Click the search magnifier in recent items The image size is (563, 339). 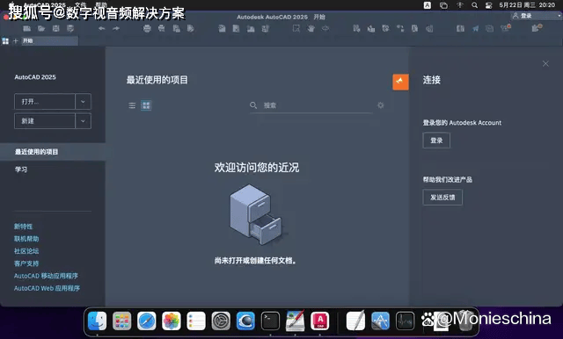(253, 105)
